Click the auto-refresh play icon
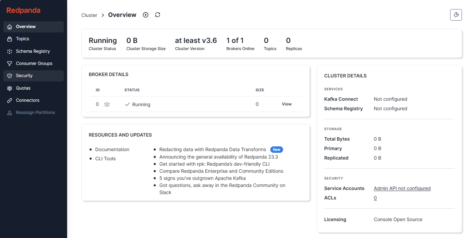The image size is (468, 238). click(x=145, y=15)
